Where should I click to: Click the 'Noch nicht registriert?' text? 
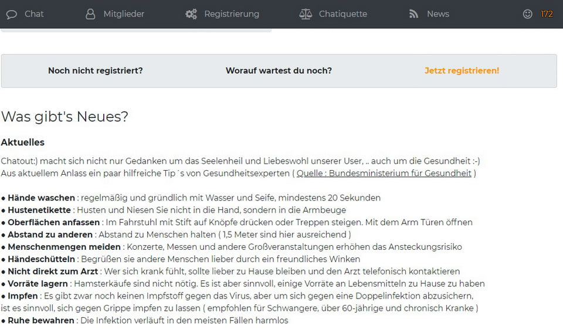tap(95, 71)
